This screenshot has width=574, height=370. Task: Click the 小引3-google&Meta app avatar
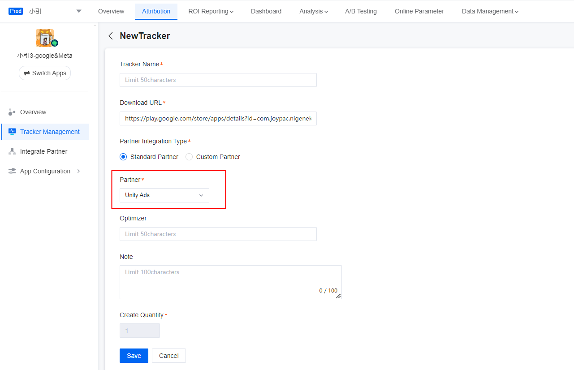[44, 38]
